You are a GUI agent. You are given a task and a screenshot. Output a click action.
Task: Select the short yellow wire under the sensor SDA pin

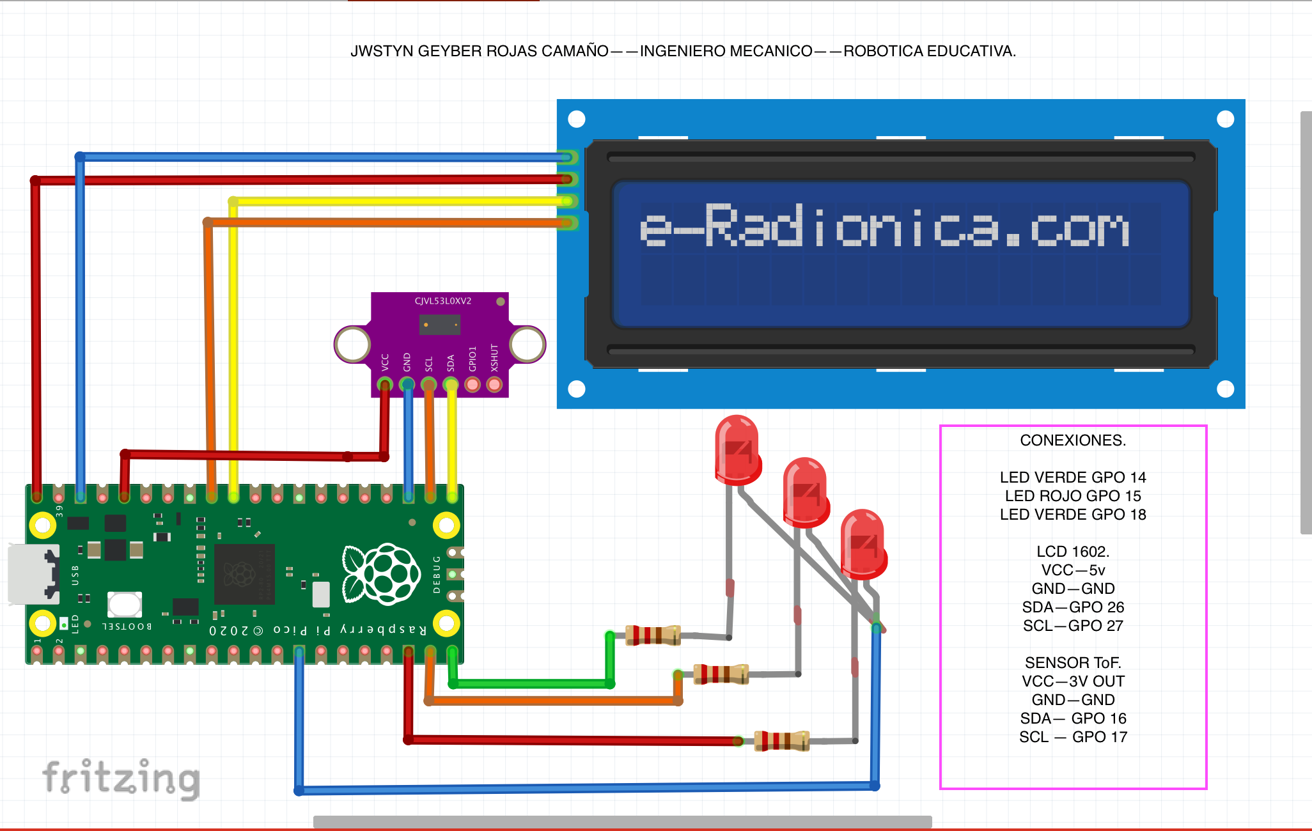[x=452, y=441]
